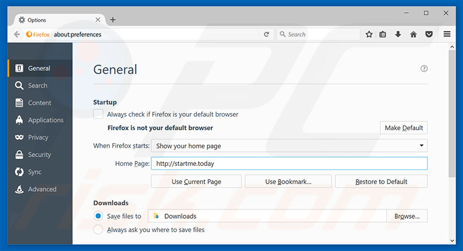Expand the When Firefox starts dropdown
The height and width of the screenshot is (251, 463).
tap(289, 146)
